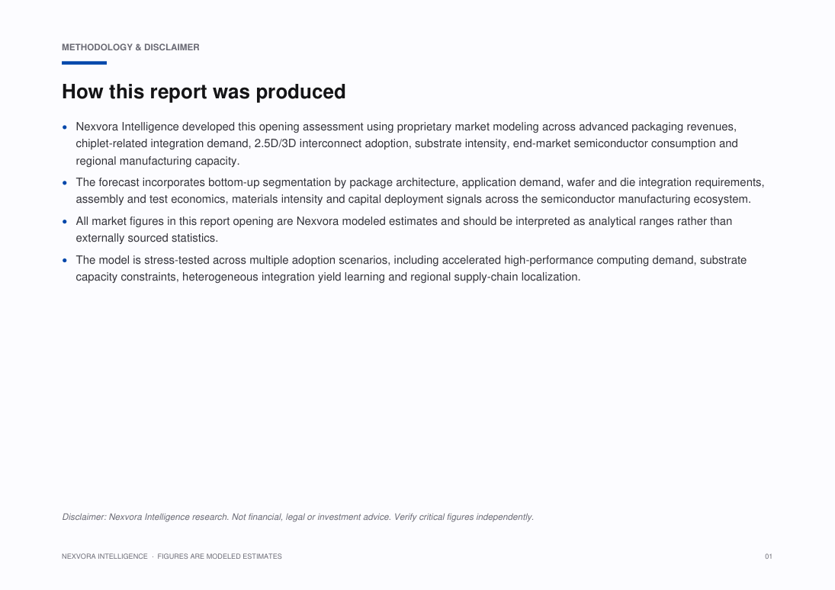835x590 pixels.
Task: Click the 'How this report was produced' heading
Action: point(204,91)
